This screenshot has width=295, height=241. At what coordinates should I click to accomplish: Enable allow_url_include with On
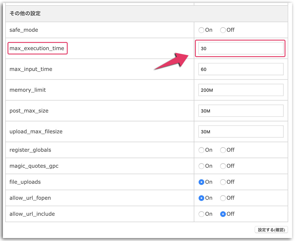pos(201,214)
